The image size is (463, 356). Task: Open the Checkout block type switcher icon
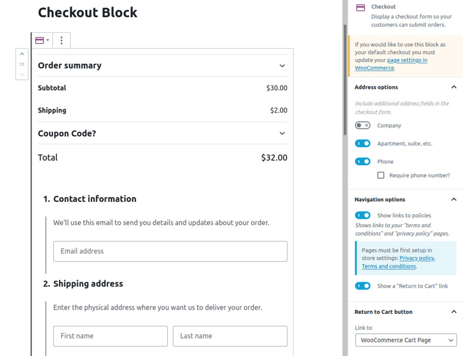41,40
